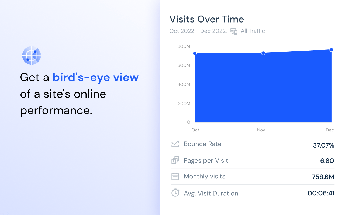Click the bird's-eye view link

tap(95, 77)
